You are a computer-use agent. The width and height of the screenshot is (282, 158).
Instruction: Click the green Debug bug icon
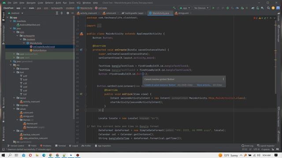click(x=227, y=8)
